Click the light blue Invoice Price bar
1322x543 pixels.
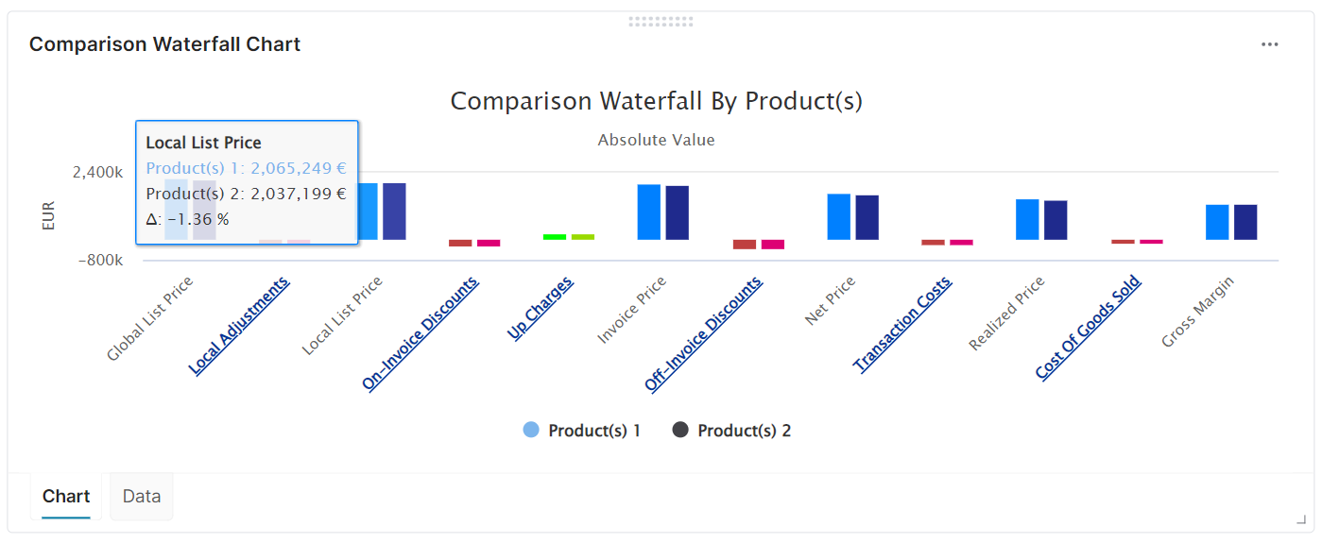[649, 212]
